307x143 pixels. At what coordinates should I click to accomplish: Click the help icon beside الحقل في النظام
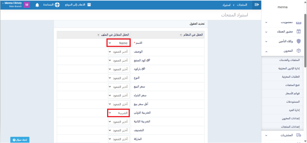(181, 35)
